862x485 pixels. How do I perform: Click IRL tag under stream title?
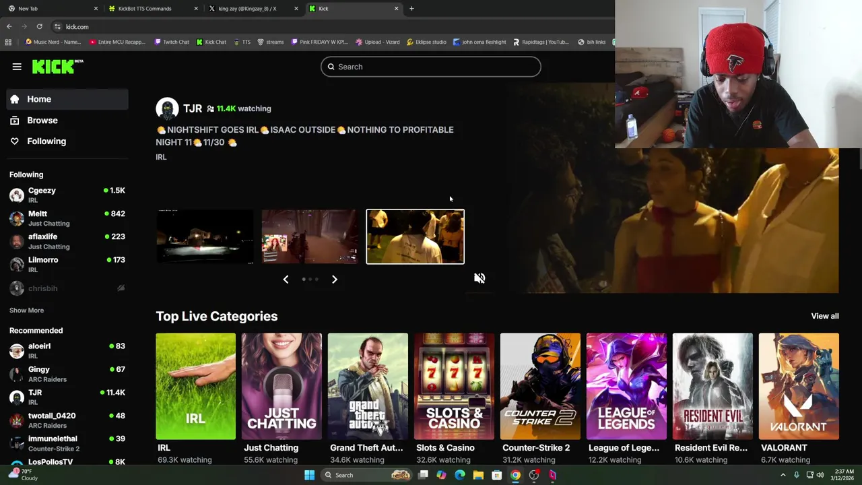[161, 157]
